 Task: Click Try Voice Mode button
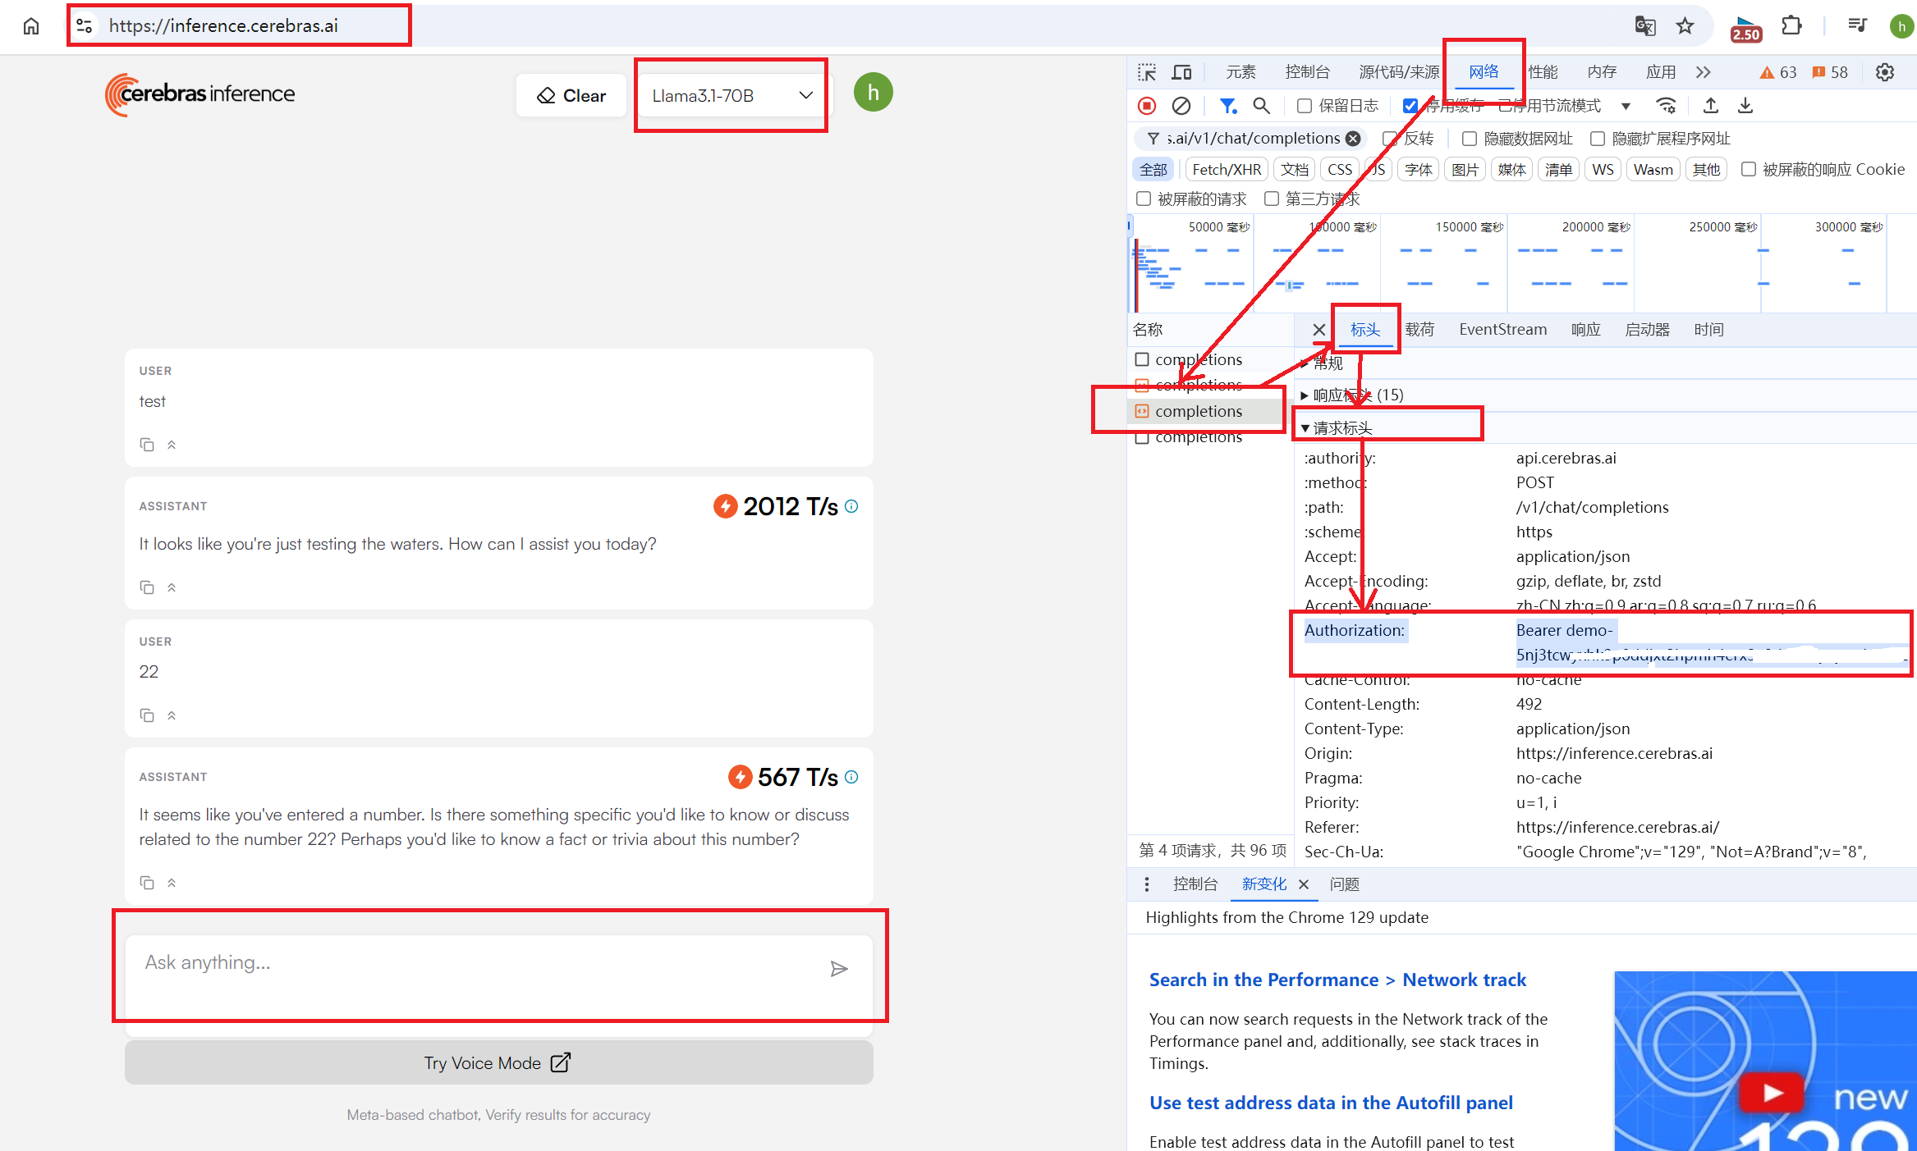[498, 1063]
